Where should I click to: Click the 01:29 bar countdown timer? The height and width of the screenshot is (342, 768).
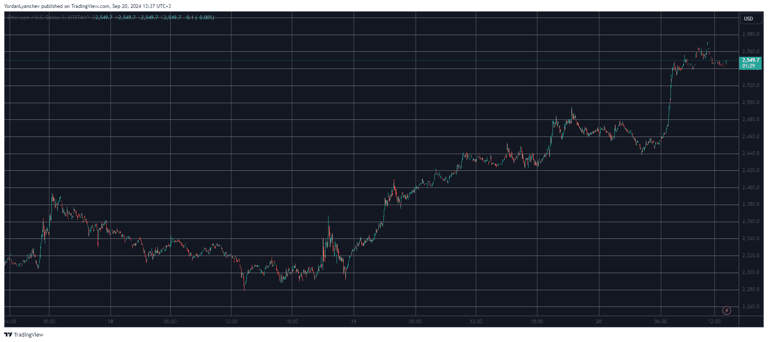point(749,66)
